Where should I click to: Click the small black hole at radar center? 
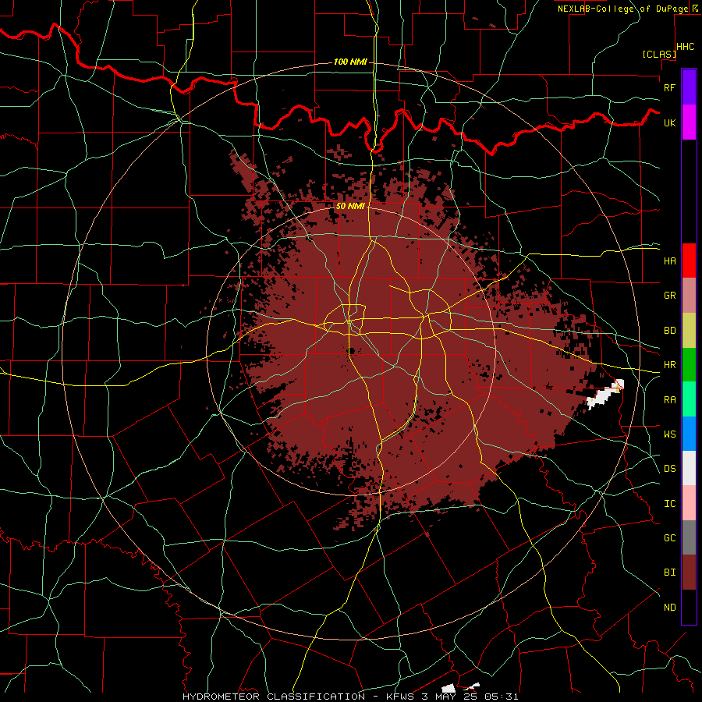pyautogui.click(x=352, y=350)
